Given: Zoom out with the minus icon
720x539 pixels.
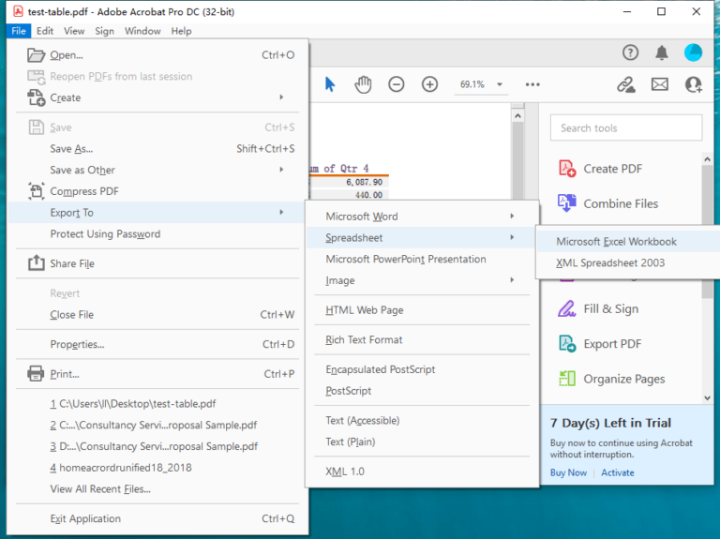Looking at the screenshot, I should [397, 84].
